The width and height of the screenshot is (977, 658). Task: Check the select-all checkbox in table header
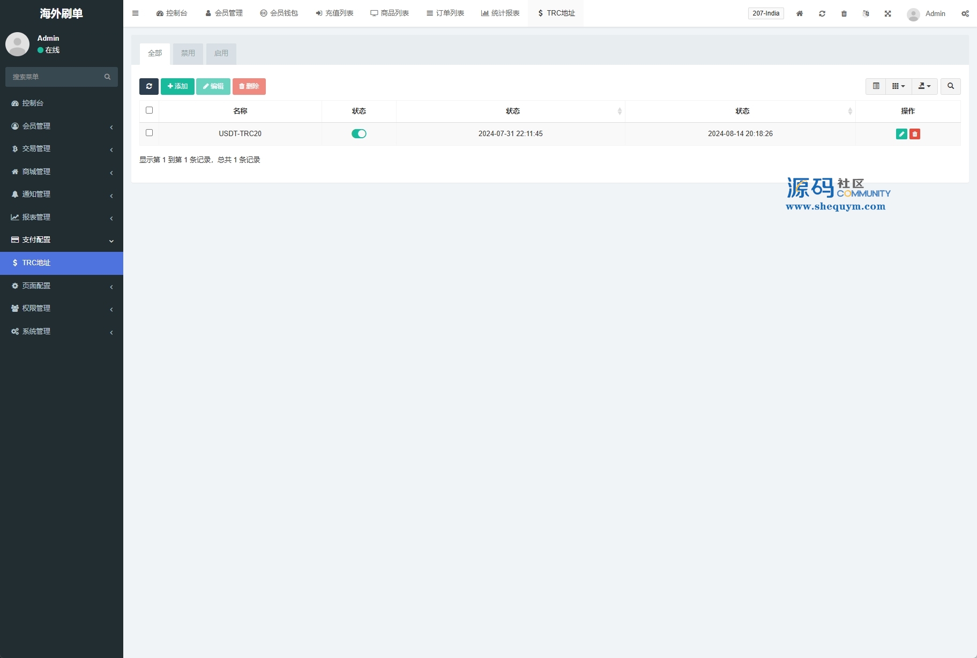[x=149, y=110]
